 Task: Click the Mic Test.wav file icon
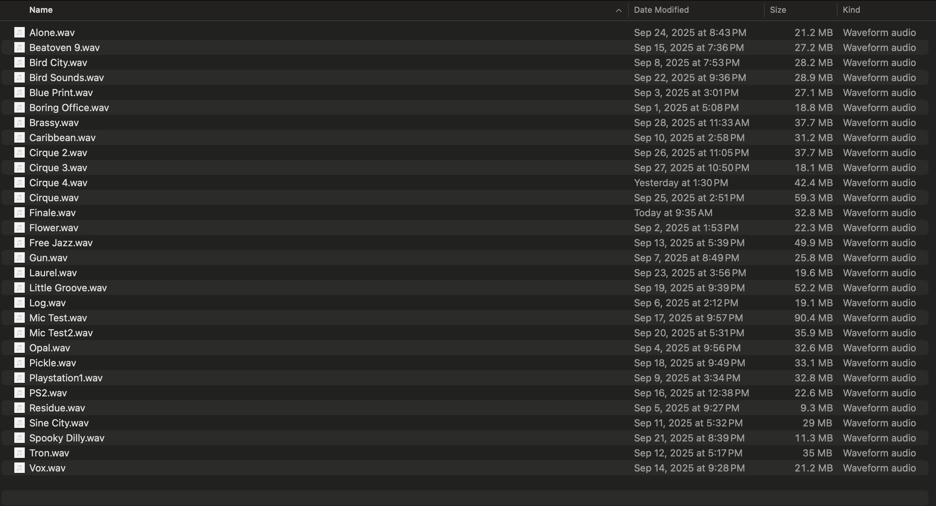coord(20,318)
